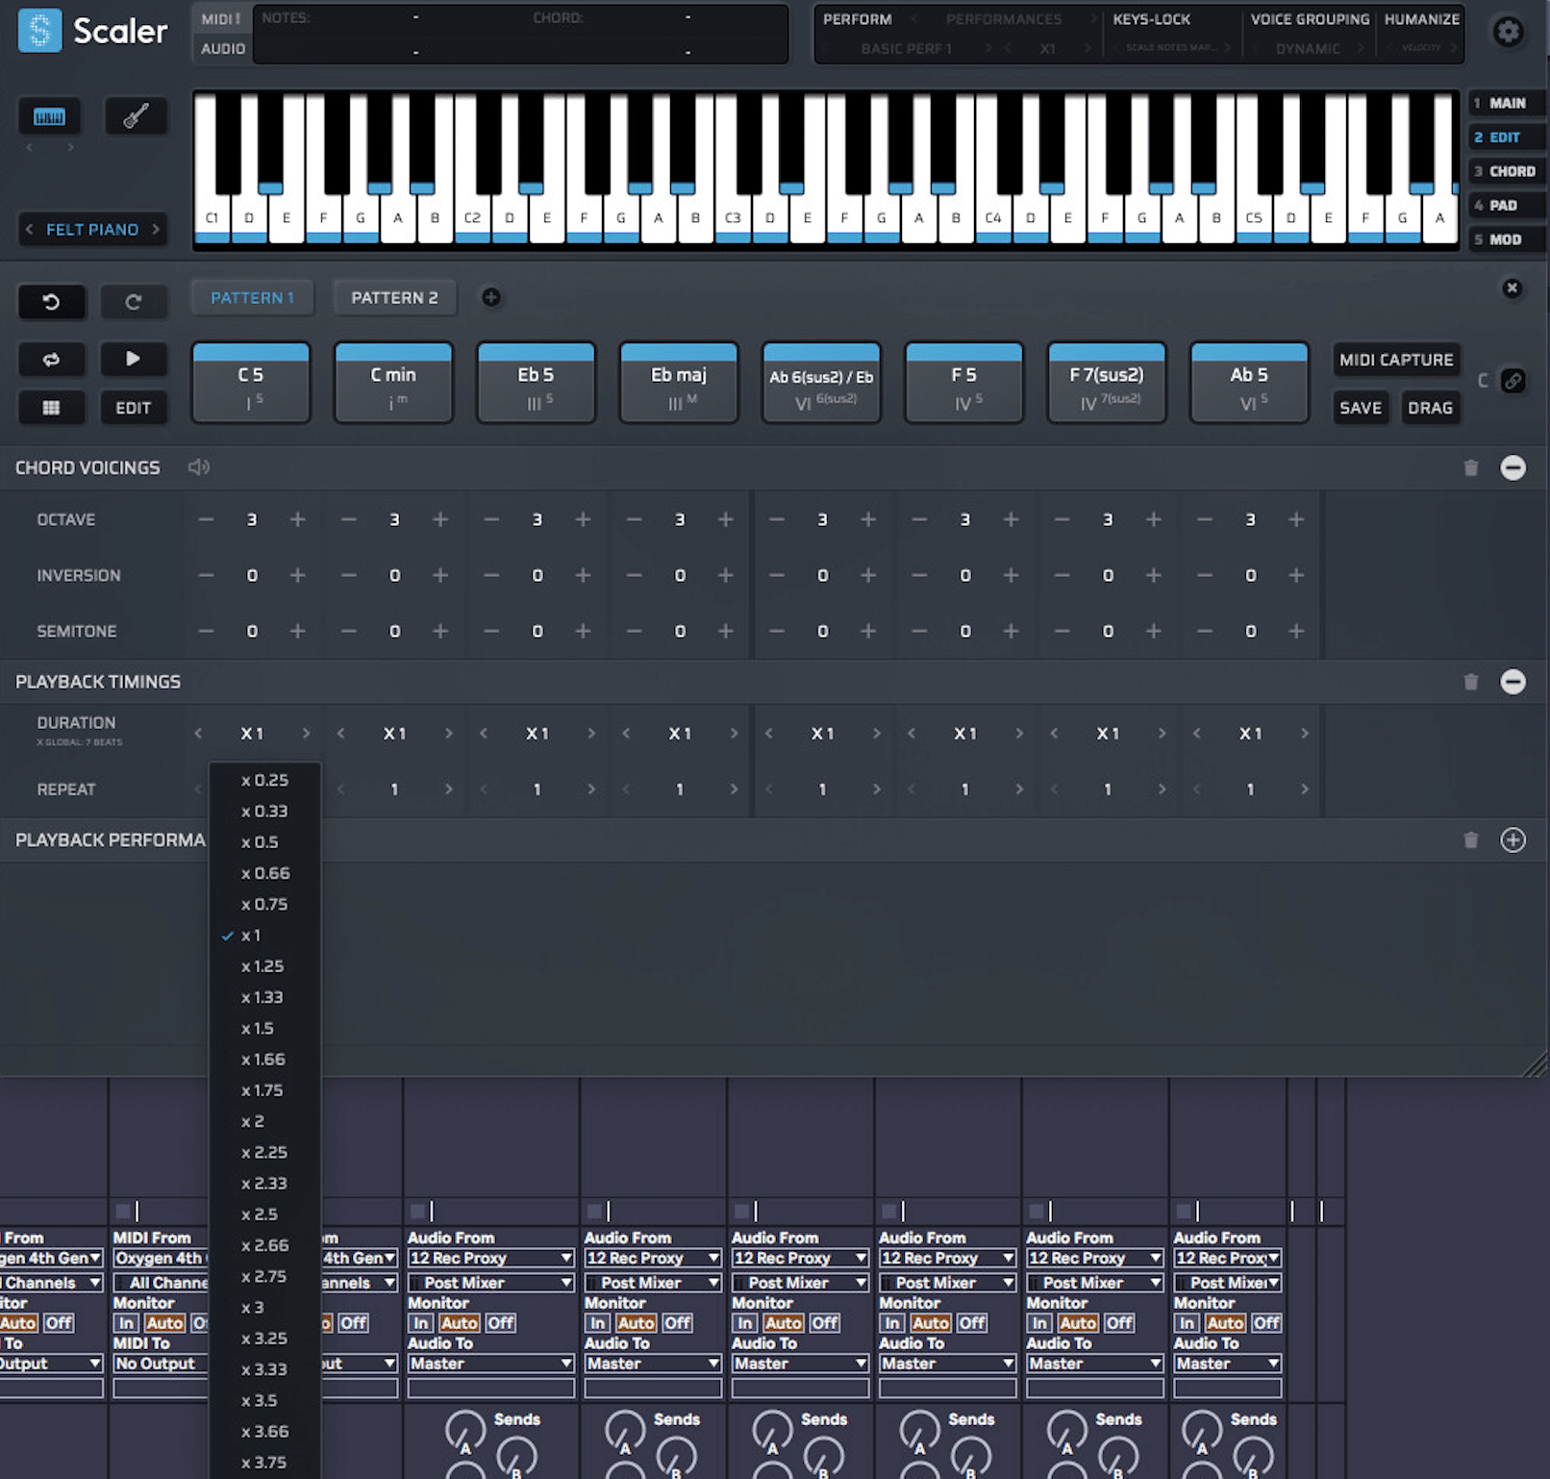
Task: Click the C3 key on the piano keyboard
Action: pos(733,218)
